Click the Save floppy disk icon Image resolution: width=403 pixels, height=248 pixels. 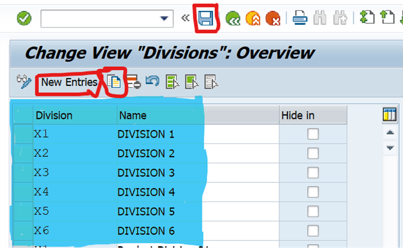click(205, 19)
